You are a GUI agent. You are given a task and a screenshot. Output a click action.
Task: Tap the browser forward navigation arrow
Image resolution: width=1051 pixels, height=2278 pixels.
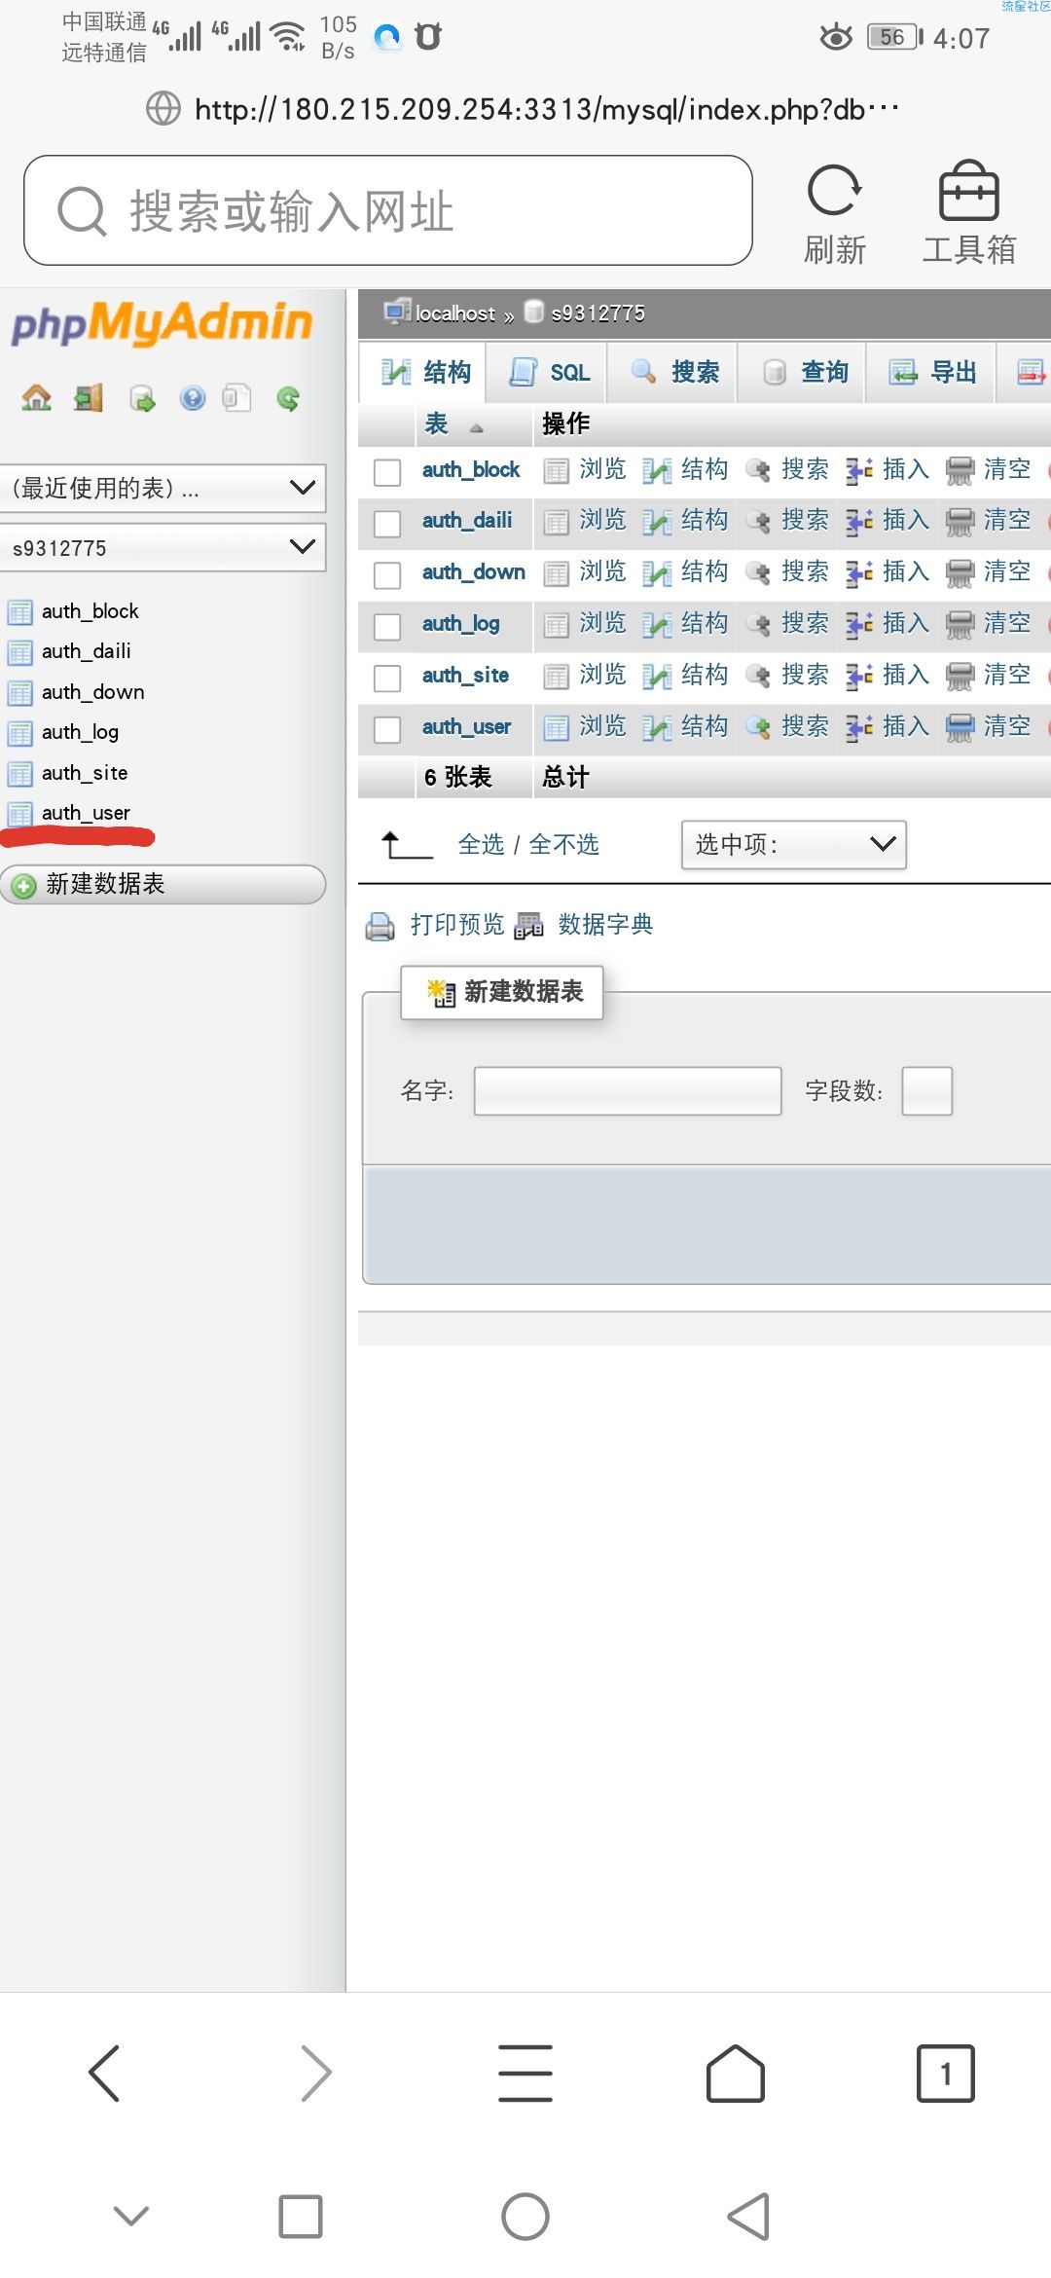point(315,2074)
